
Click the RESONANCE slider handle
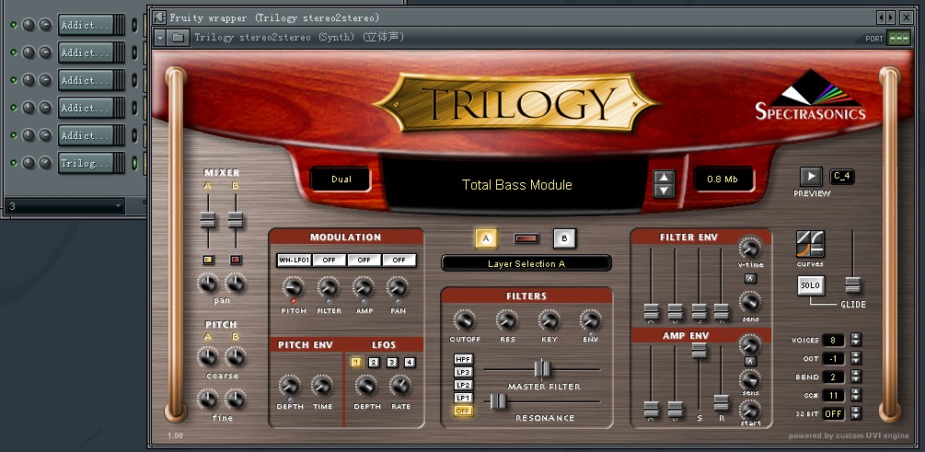pos(499,401)
